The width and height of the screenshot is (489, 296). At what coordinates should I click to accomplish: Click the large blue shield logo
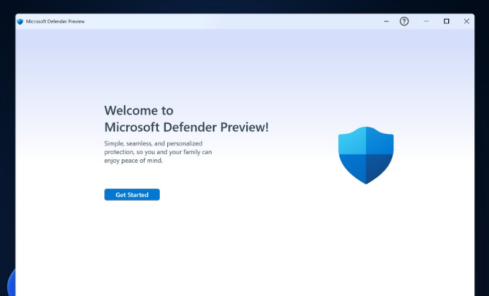click(366, 155)
